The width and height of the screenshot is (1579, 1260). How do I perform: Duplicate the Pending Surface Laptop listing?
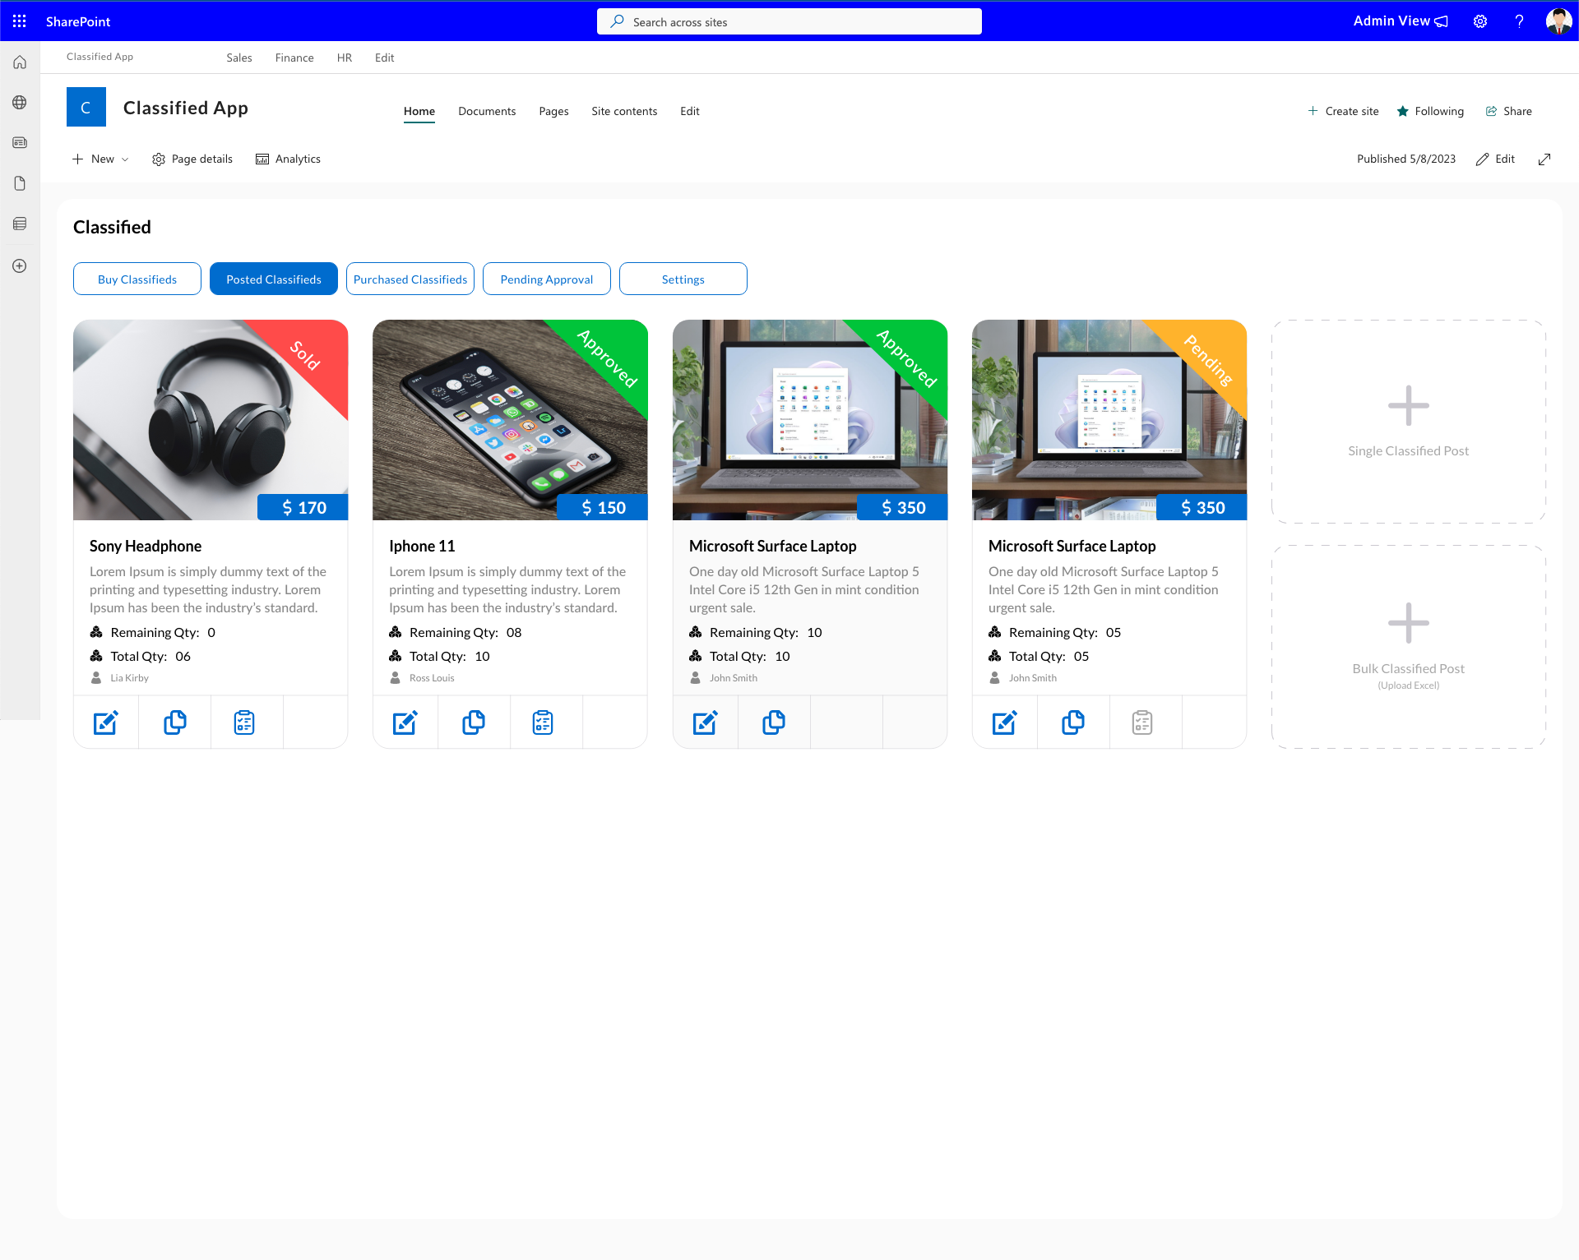(x=1073, y=722)
